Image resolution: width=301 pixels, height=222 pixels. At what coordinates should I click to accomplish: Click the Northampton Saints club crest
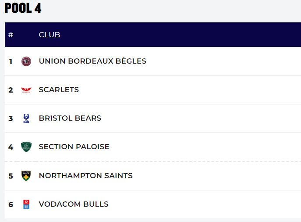pyautogui.click(x=26, y=175)
